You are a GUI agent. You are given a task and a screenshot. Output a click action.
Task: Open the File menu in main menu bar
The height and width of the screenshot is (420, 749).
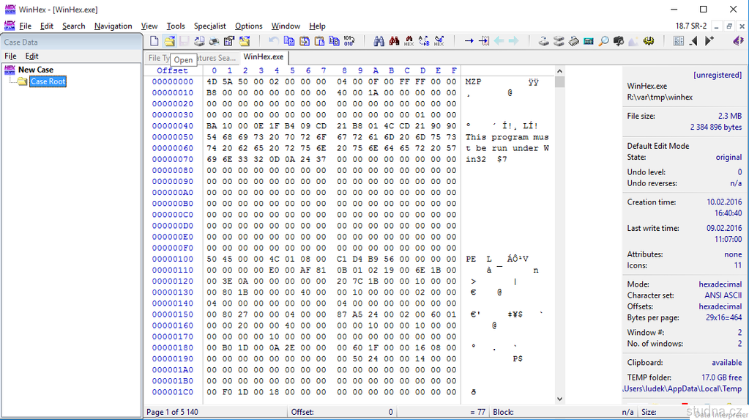(26, 26)
